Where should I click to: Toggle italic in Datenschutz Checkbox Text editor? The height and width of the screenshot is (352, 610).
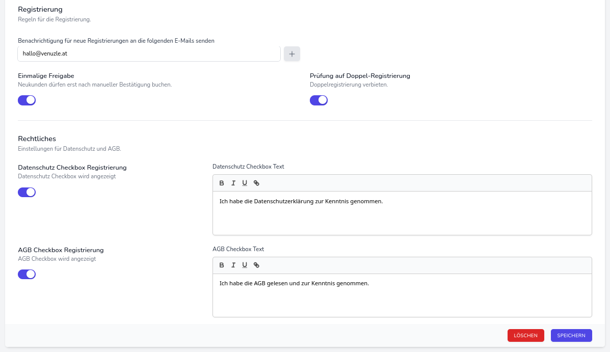[x=233, y=183]
